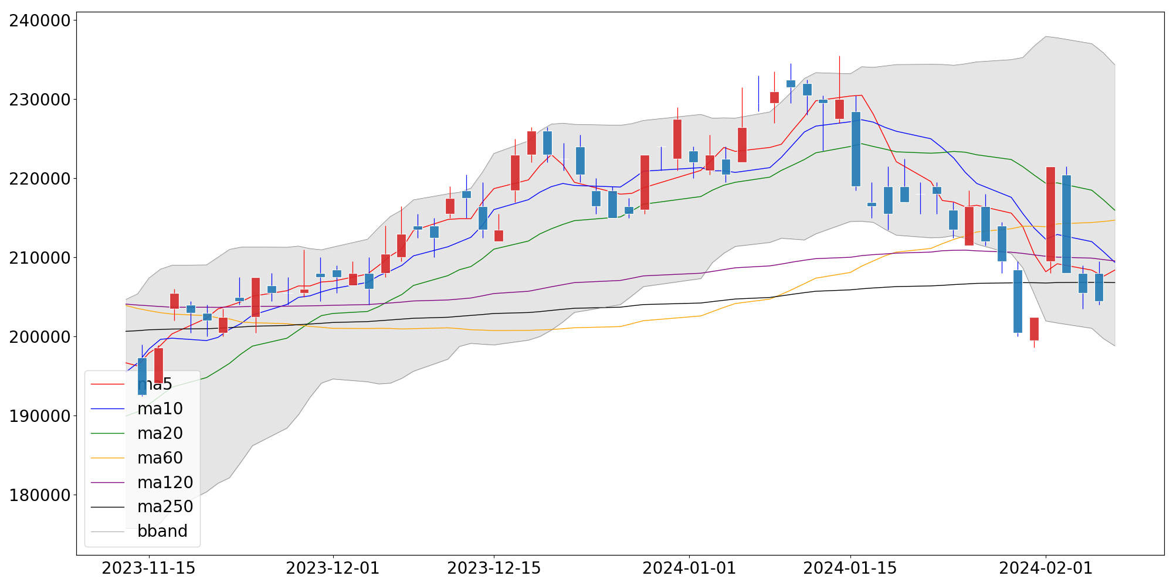Click the 2024-02-01 x-axis date label
This screenshot has width=1173, height=586.
click(1046, 568)
